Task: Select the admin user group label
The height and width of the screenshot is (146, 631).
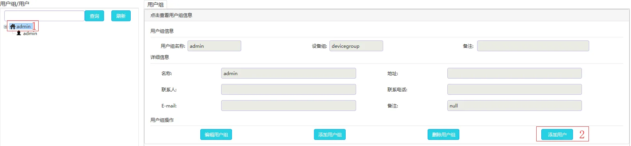Action: (24, 27)
